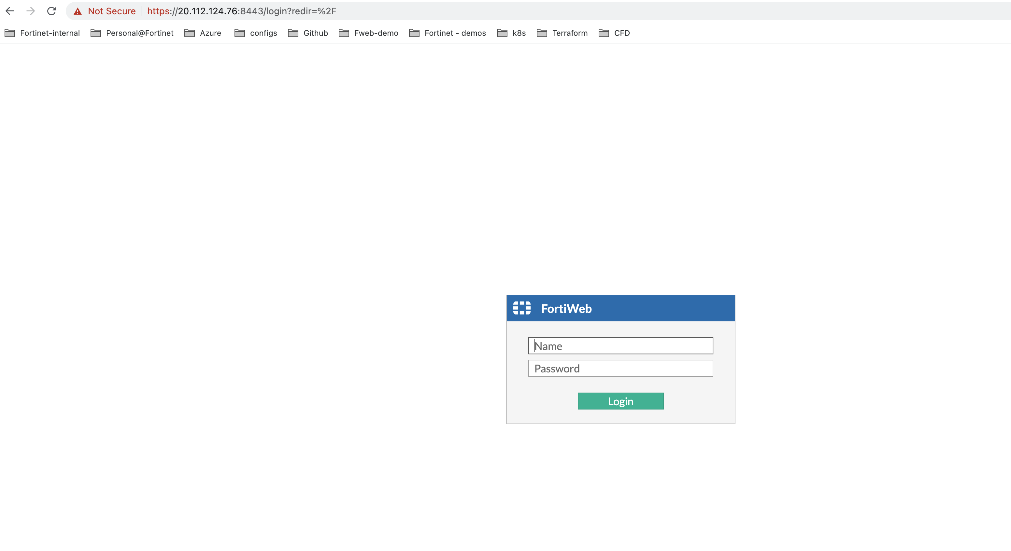The height and width of the screenshot is (551, 1011).
Task: Open the Terraform bookmark folder
Action: point(562,33)
